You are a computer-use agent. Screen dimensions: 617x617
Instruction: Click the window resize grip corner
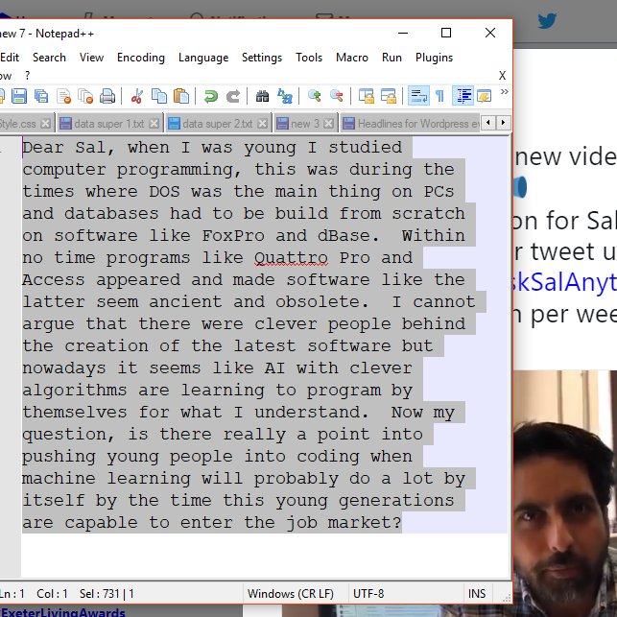507,598
